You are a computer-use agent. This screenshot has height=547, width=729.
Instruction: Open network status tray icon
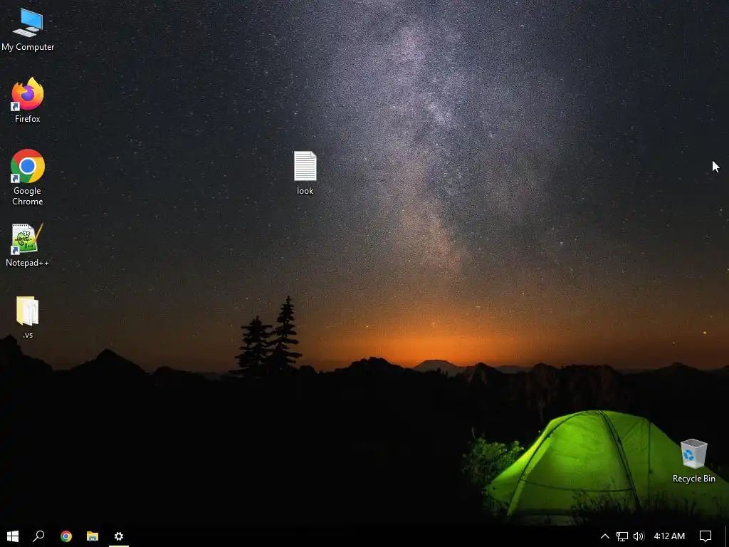click(622, 536)
